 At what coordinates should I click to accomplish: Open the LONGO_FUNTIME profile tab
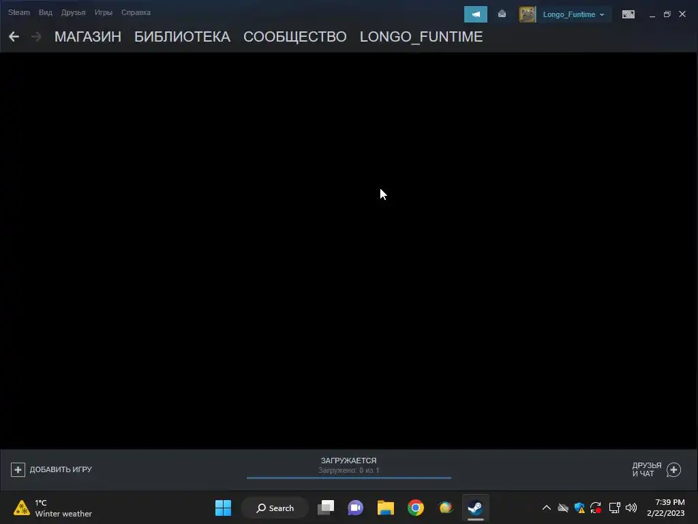coord(421,37)
